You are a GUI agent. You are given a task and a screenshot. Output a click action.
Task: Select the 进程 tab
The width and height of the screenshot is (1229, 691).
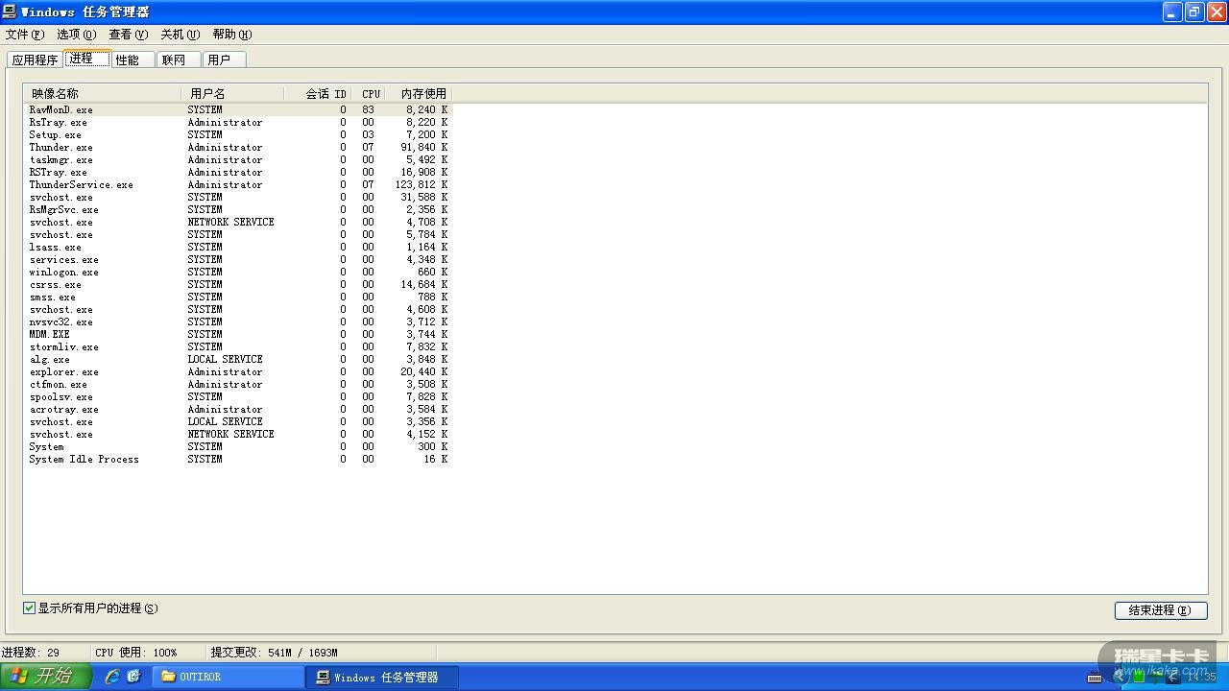coord(86,59)
